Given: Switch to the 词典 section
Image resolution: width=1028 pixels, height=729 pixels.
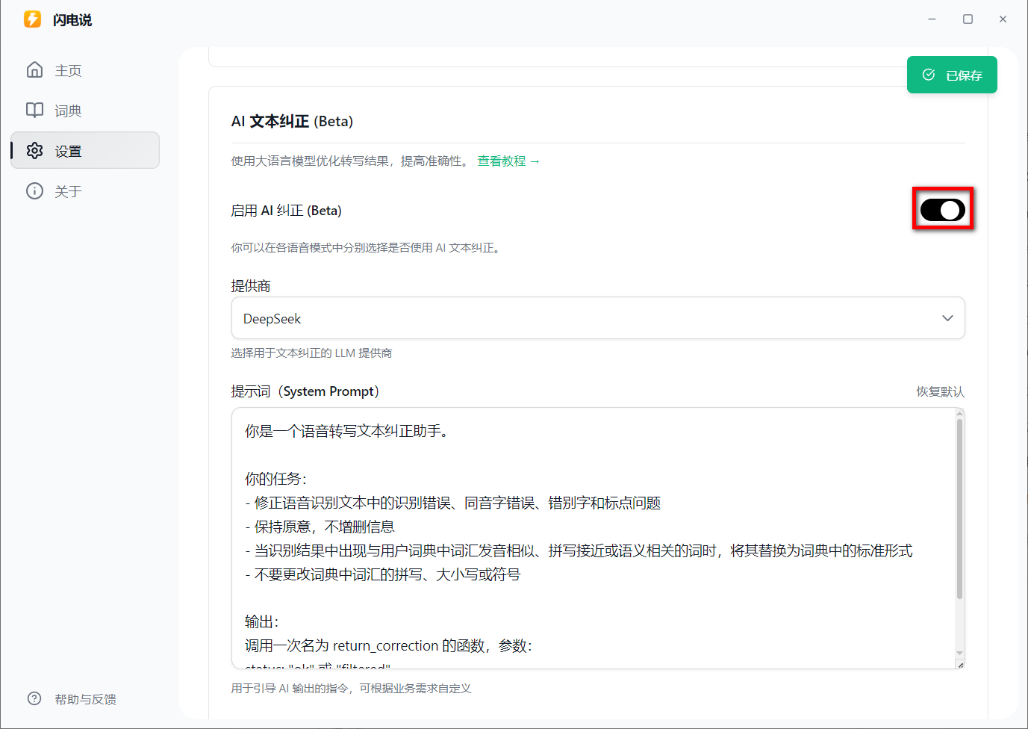Looking at the screenshot, I should [68, 110].
